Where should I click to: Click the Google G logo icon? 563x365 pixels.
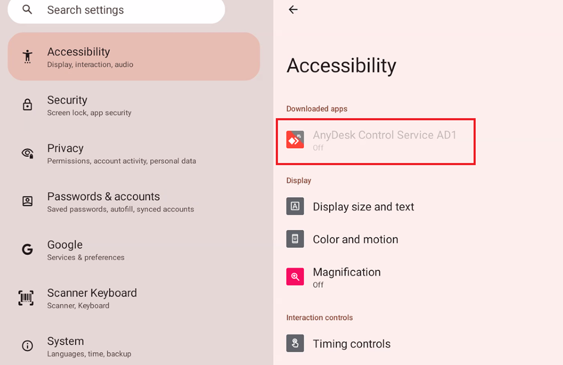click(x=27, y=249)
